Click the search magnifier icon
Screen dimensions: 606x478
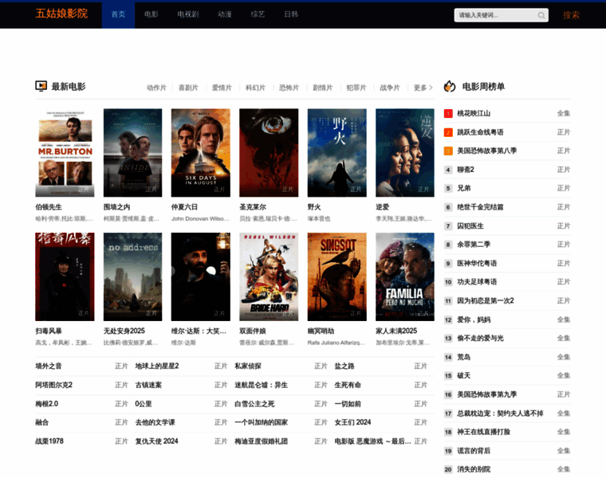pos(541,15)
